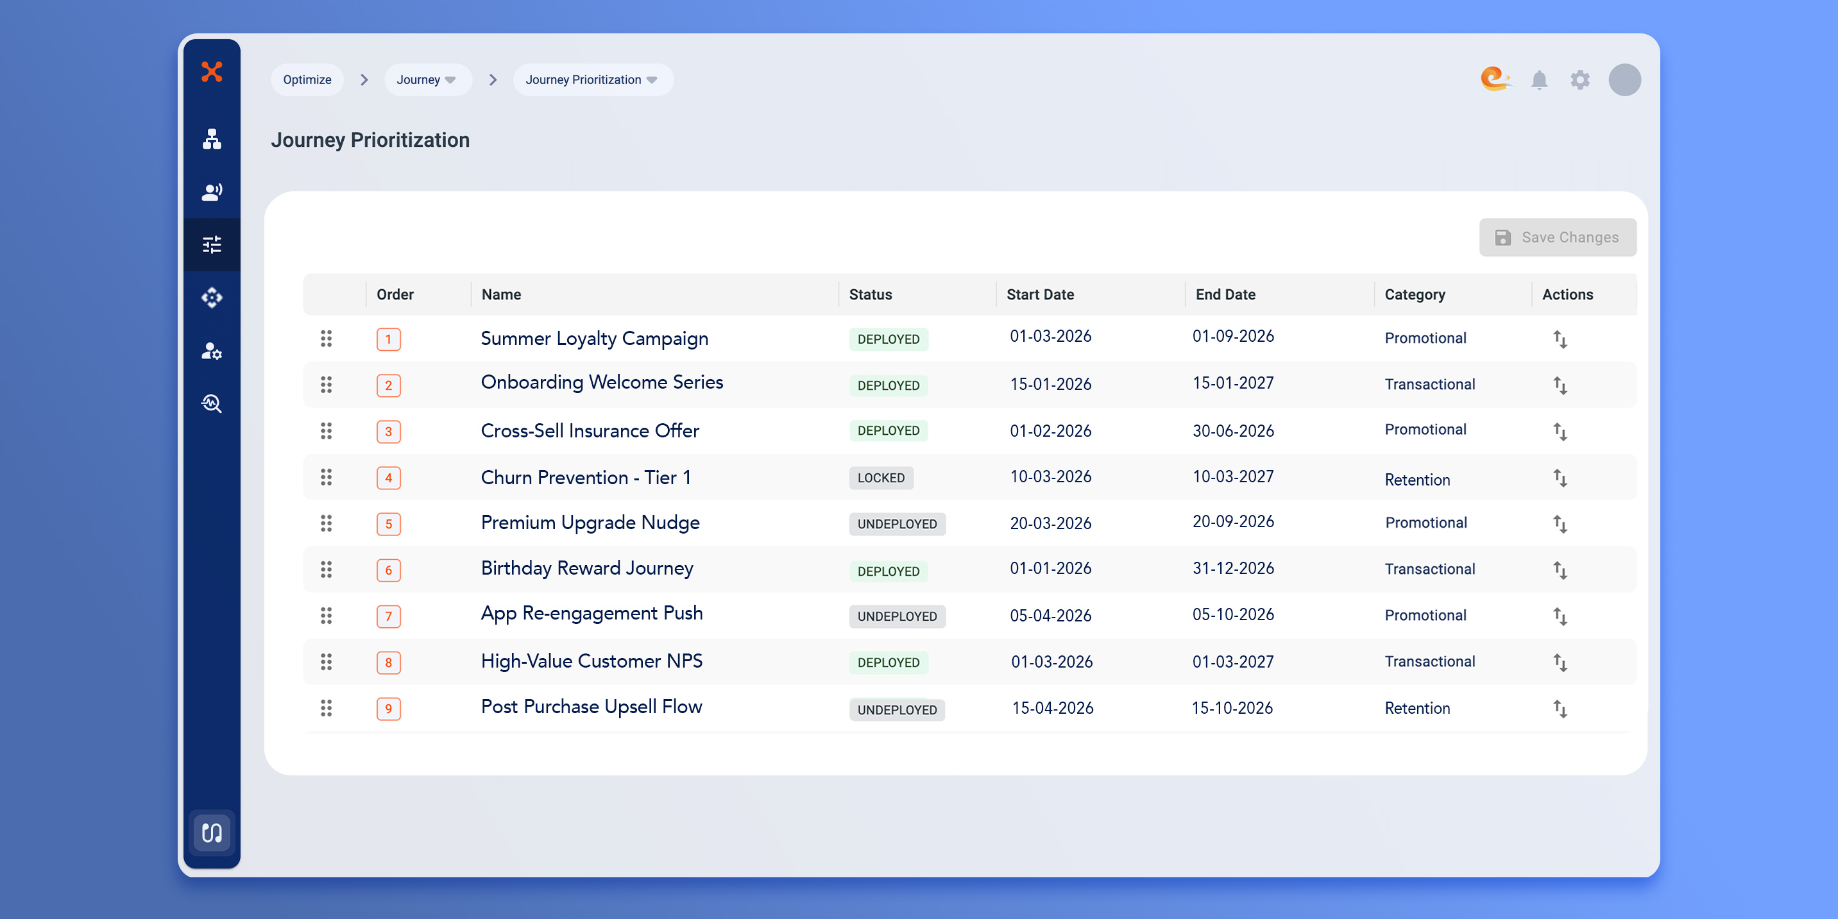Click the hierarchy org-chart sidebar icon

(211, 139)
